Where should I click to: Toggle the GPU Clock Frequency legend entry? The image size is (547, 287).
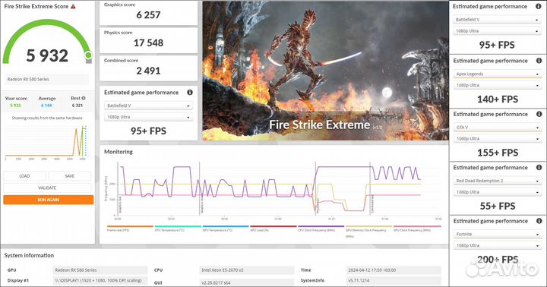[x=417, y=229]
